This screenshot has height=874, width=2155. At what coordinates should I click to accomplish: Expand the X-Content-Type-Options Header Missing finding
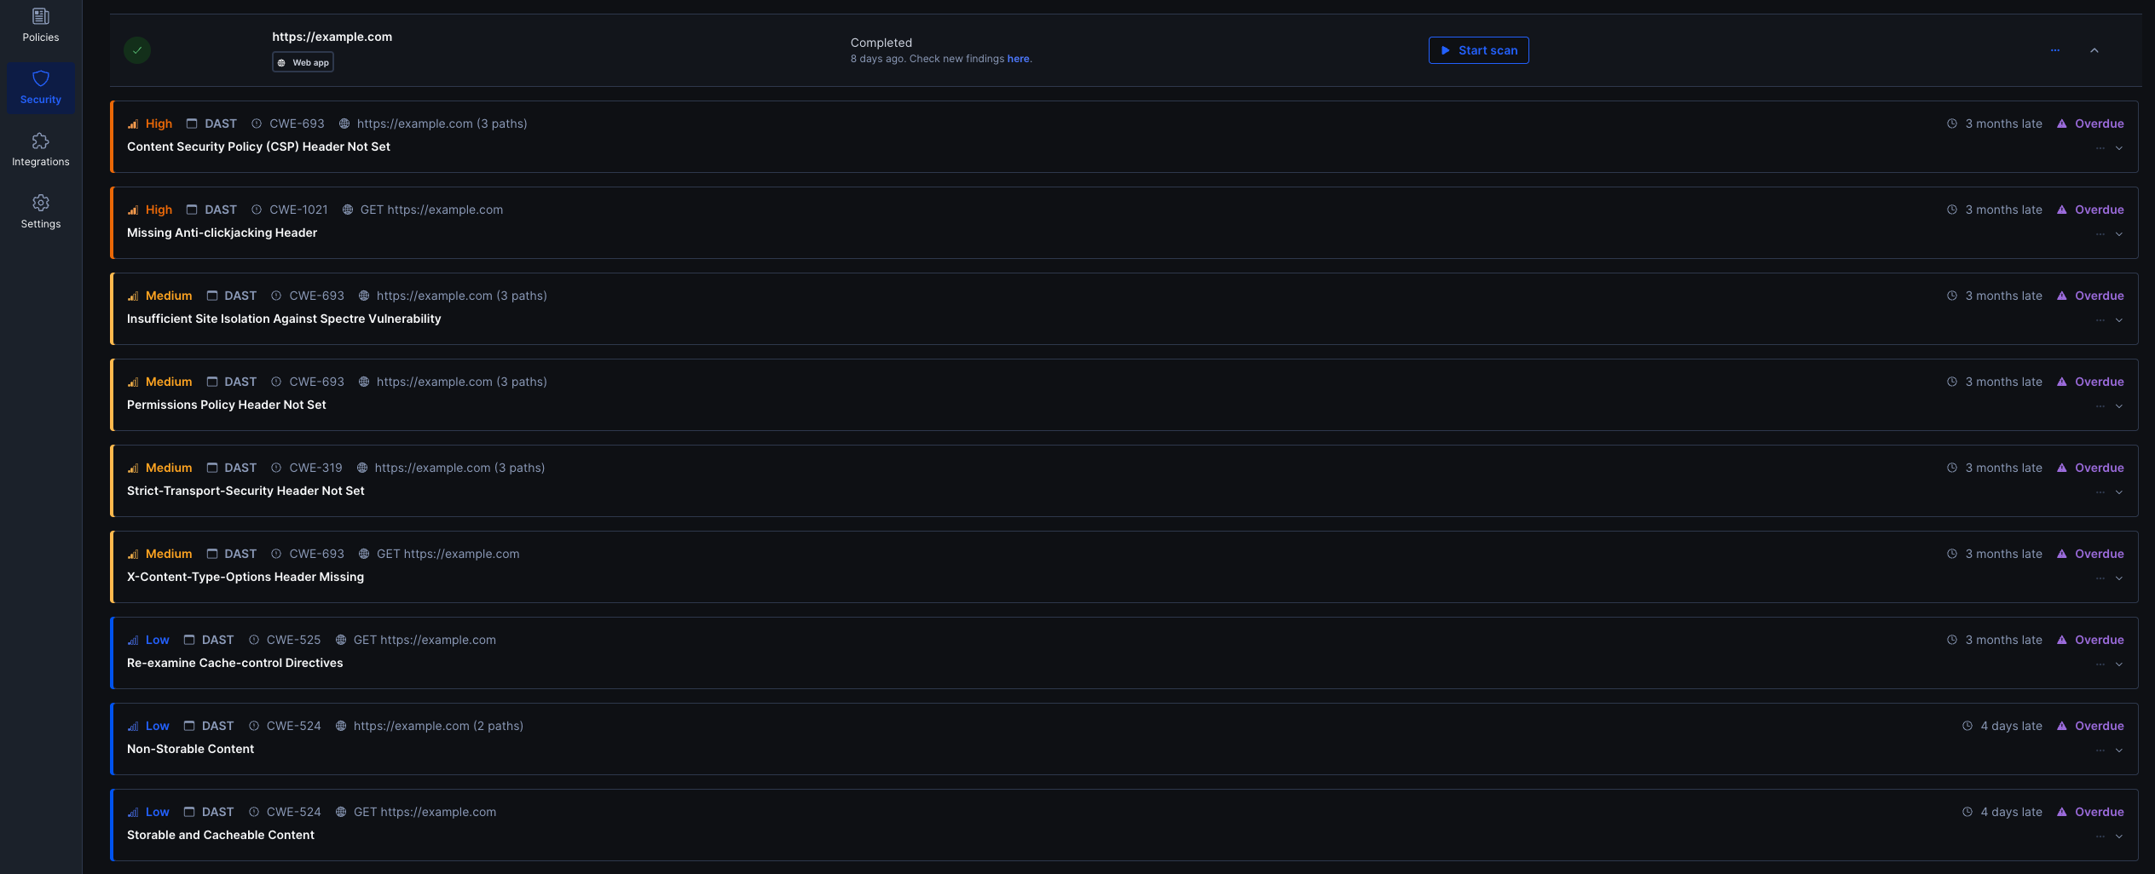2118,578
